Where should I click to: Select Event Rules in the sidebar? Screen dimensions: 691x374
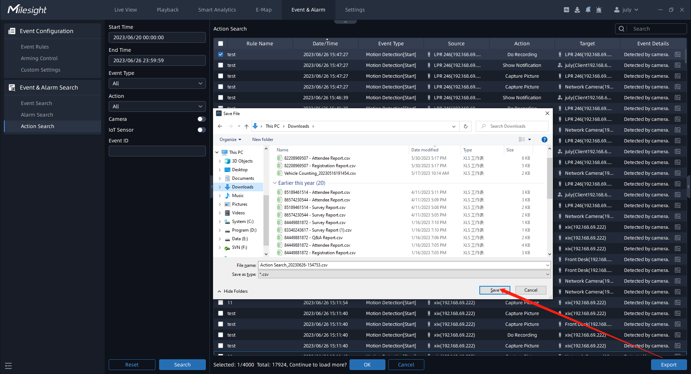[35, 47]
